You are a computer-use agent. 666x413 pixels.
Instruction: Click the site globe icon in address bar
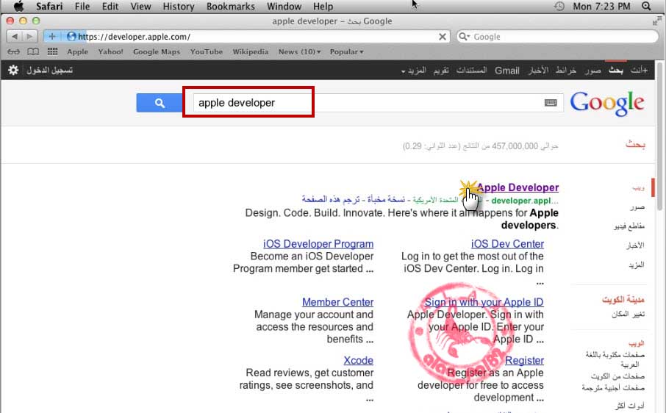point(71,37)
